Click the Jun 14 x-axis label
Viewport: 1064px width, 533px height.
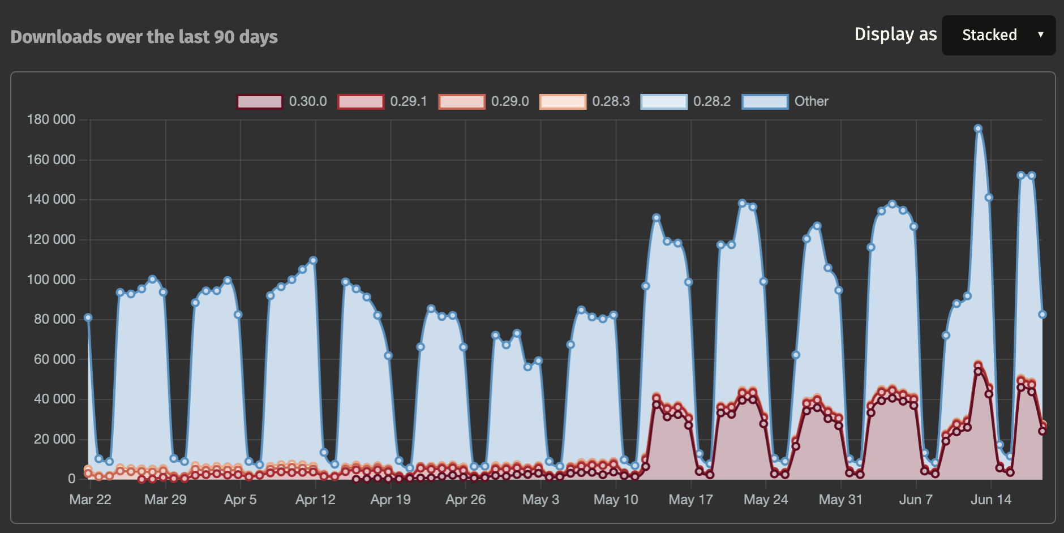pyautogui.click(x=990, y=500)
